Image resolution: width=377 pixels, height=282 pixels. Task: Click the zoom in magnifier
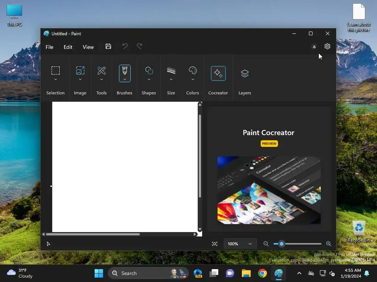[x=328, y=244]
